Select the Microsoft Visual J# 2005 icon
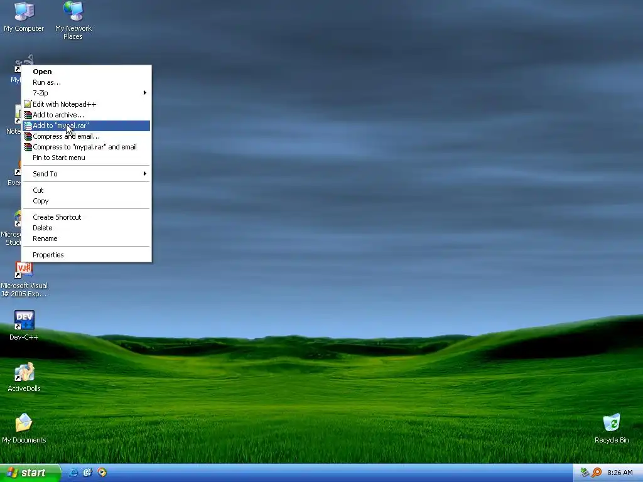Image resolution: width=643 pixels, height=482 pixels. [x=24, y=280]
